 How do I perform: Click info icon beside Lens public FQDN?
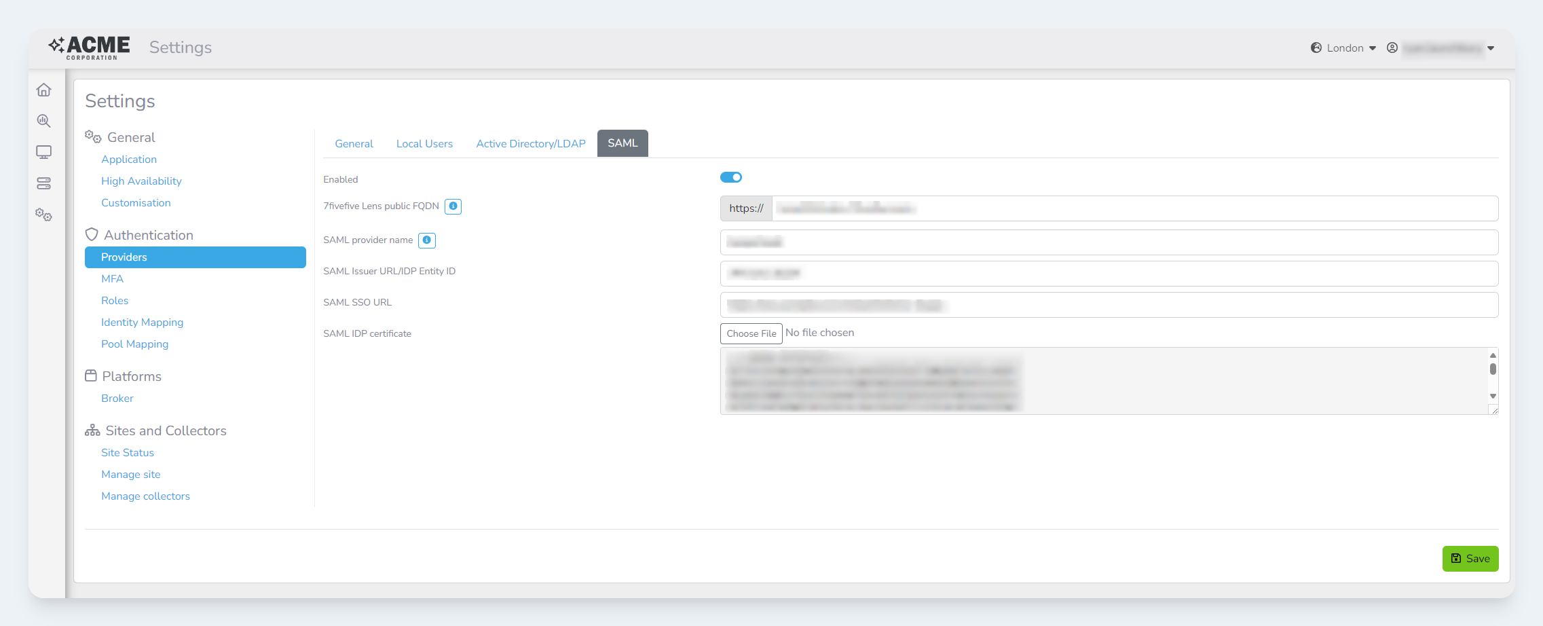(x=453, y=206)
